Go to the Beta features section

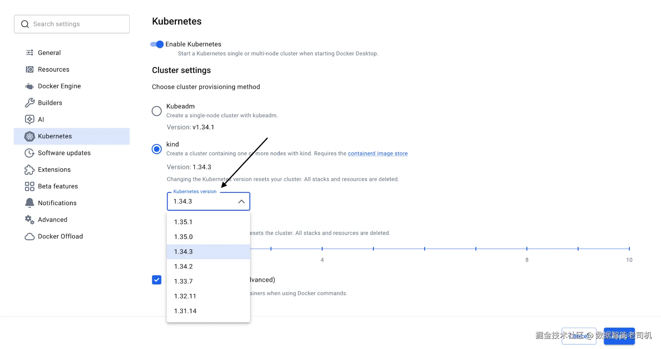pos(72,186)
